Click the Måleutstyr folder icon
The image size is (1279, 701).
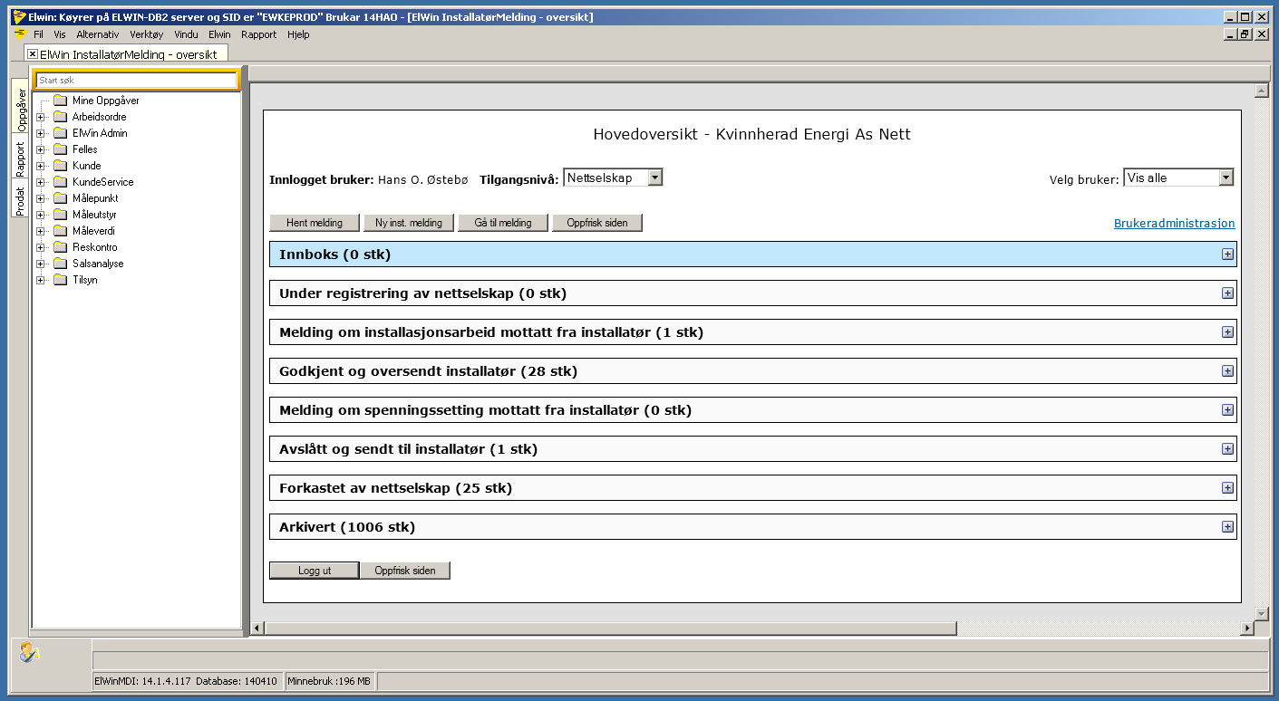click(61, 215)
